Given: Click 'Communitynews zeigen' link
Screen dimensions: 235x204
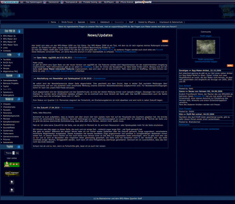Looking at the screenshot, I should point(206,62).
